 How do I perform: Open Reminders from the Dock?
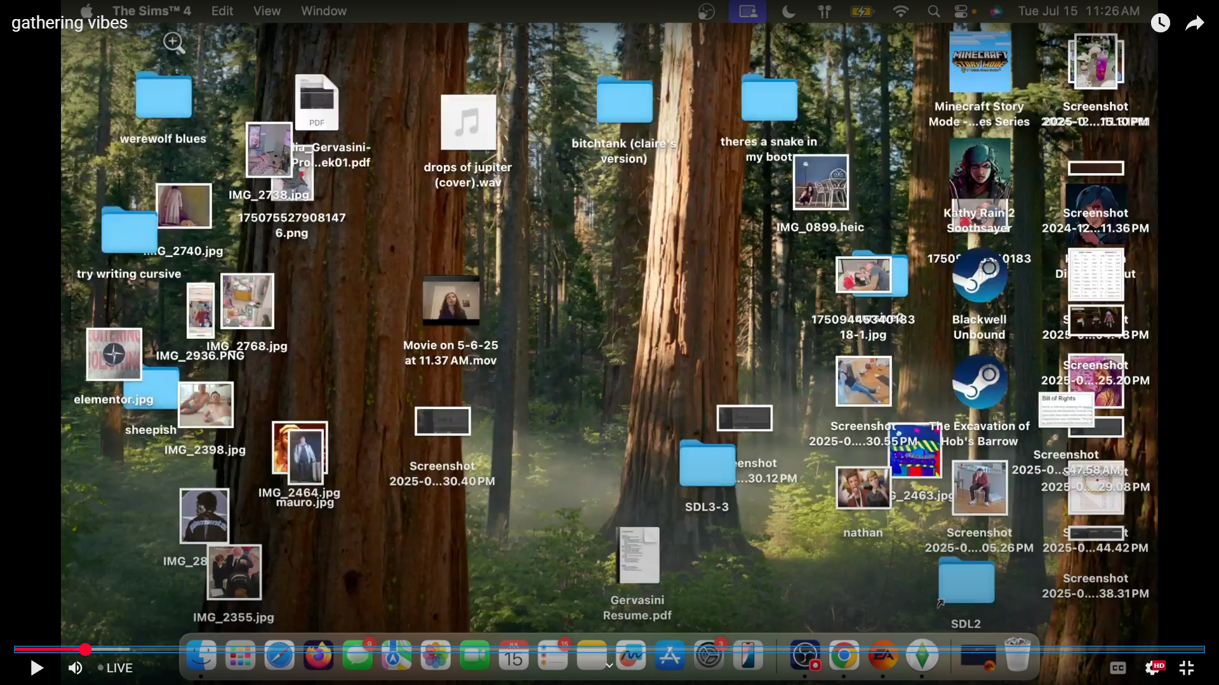tap(553, 656)
